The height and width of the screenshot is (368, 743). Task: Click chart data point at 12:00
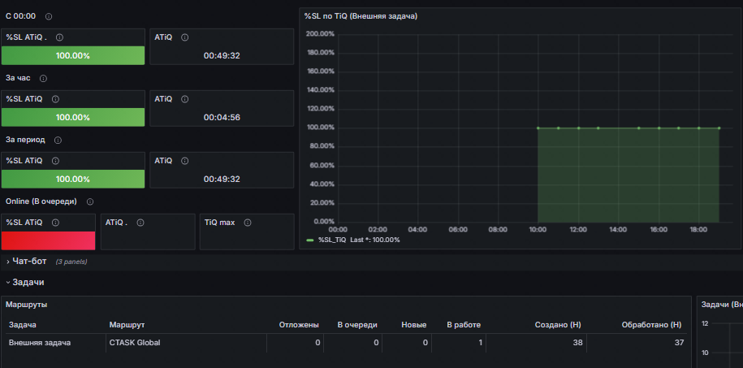[578, 128]
